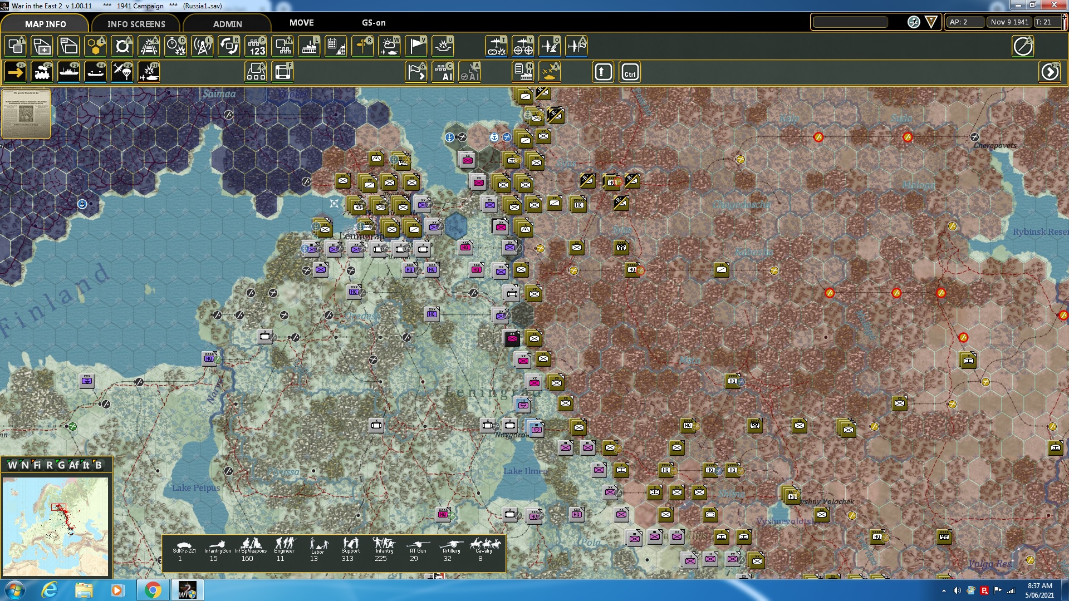This screenshot has width=1069, height=601.
Task: Select the rail movement mode (F2)
Action: tap(42, 72)
